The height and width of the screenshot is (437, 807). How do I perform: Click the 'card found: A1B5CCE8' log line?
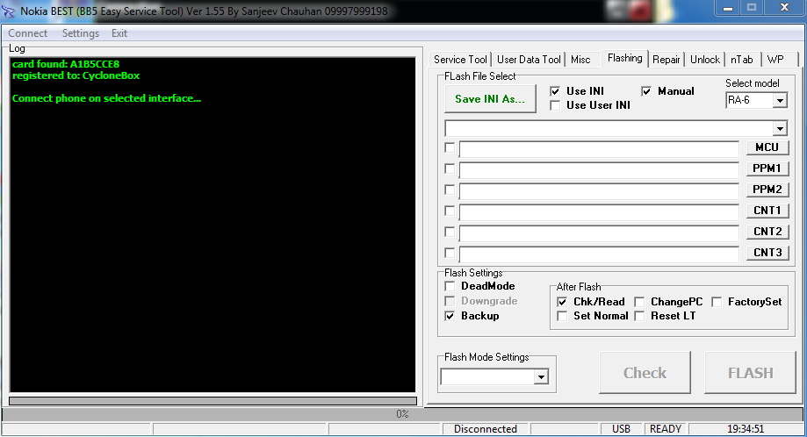[x=66, y=64]
